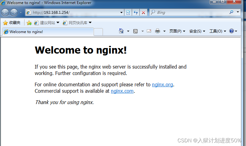Click the Help question mark icon
The width and height of the screenshot is (246, 146).
click(x=231, y=31)
